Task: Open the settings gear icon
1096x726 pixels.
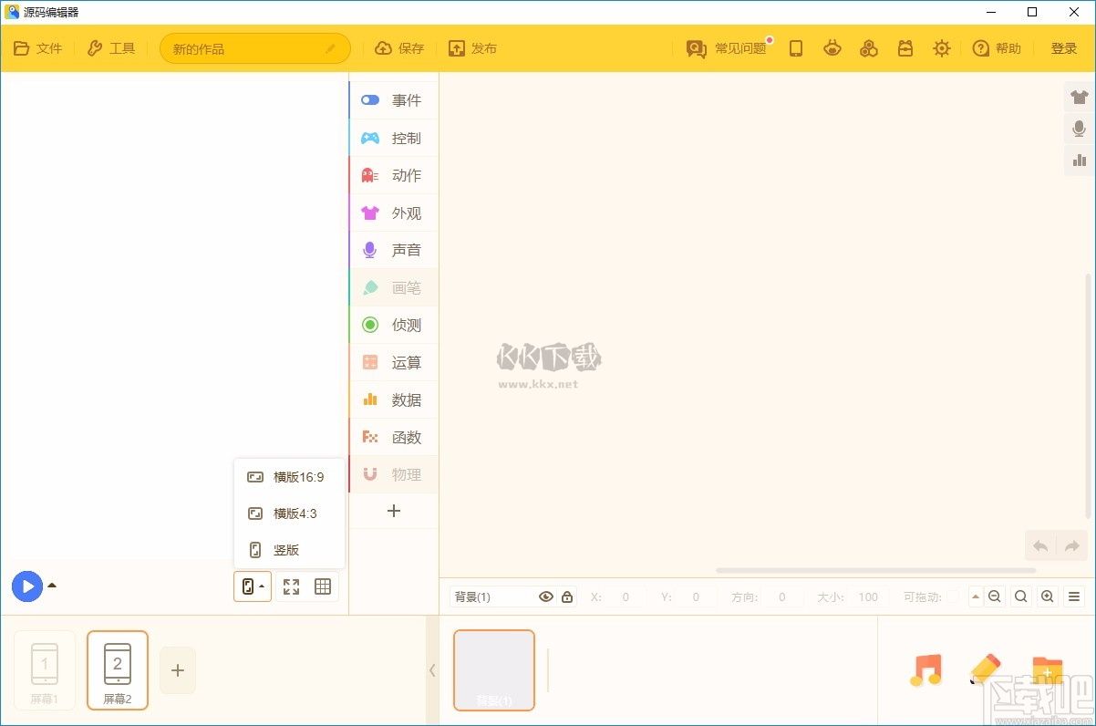Action: coord(941,48)
